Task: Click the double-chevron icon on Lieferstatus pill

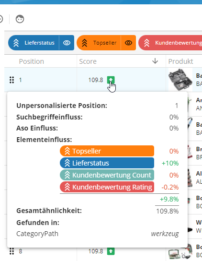Action: (x=16, y=43)
